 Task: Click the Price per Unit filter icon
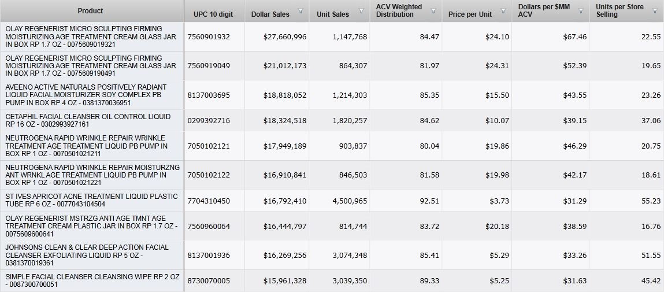pyautogui.click(x=503, y=11)
